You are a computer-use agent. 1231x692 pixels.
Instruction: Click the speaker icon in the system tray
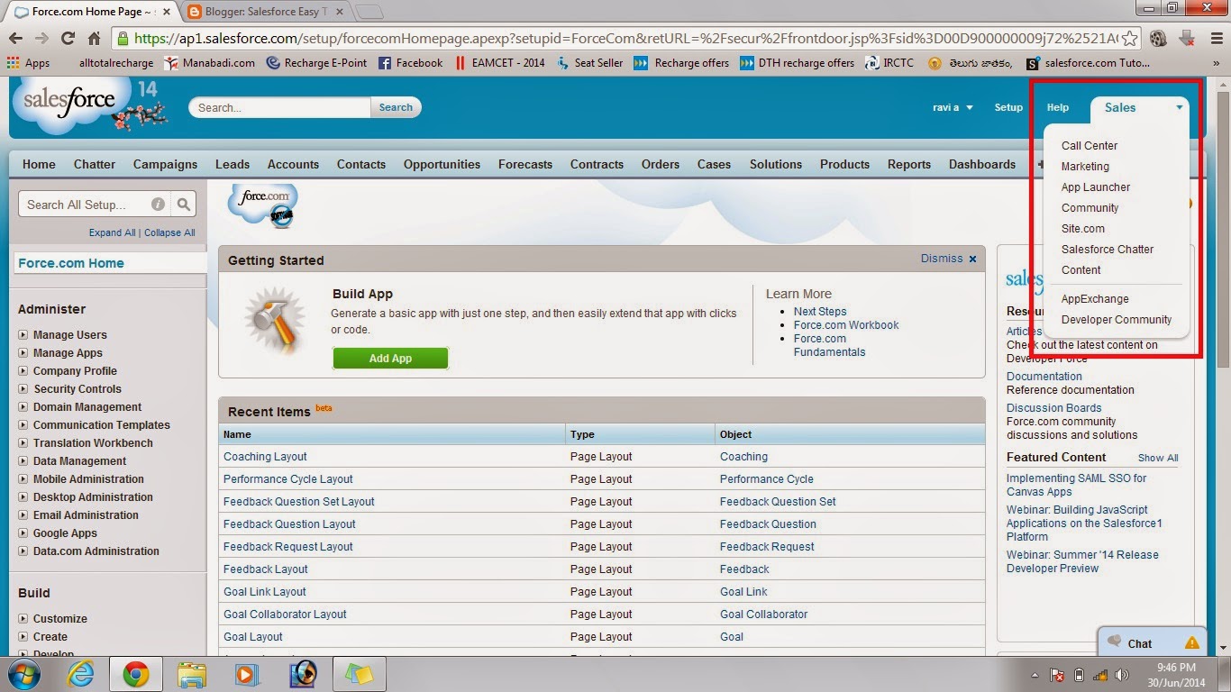coord(1121,673)
